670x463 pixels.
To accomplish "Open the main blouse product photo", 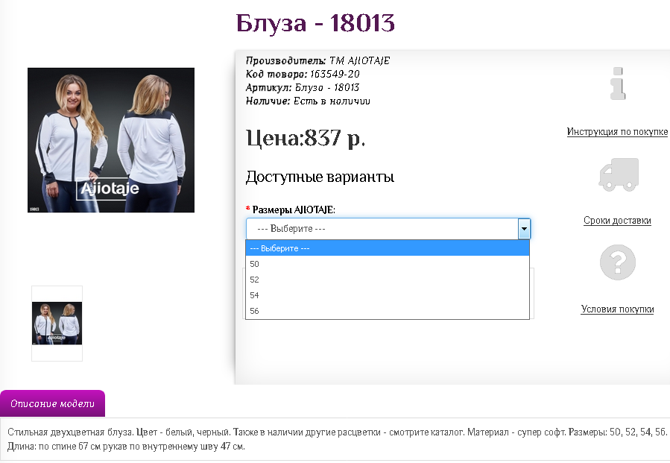I will (x=111, y=140).
